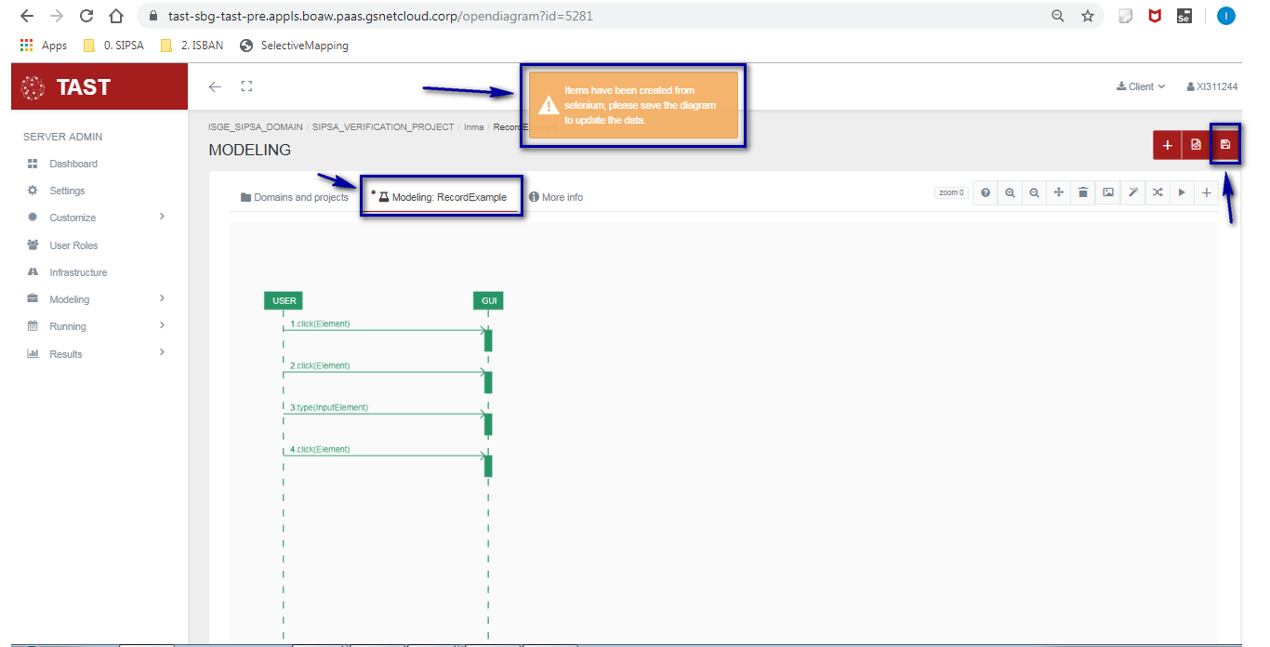Click SIPSA_VERIFICATION_PROJECT breadcrumb link
Screen dimensions: 1270x647
click(x=383, y=127)
